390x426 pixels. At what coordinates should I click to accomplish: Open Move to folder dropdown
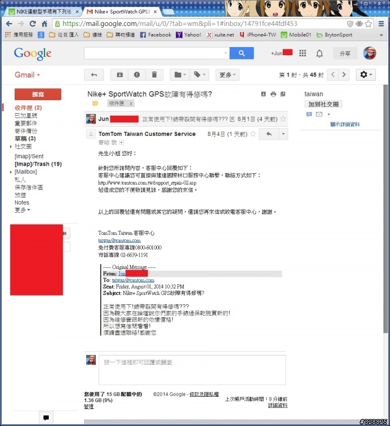click(180, 75)
